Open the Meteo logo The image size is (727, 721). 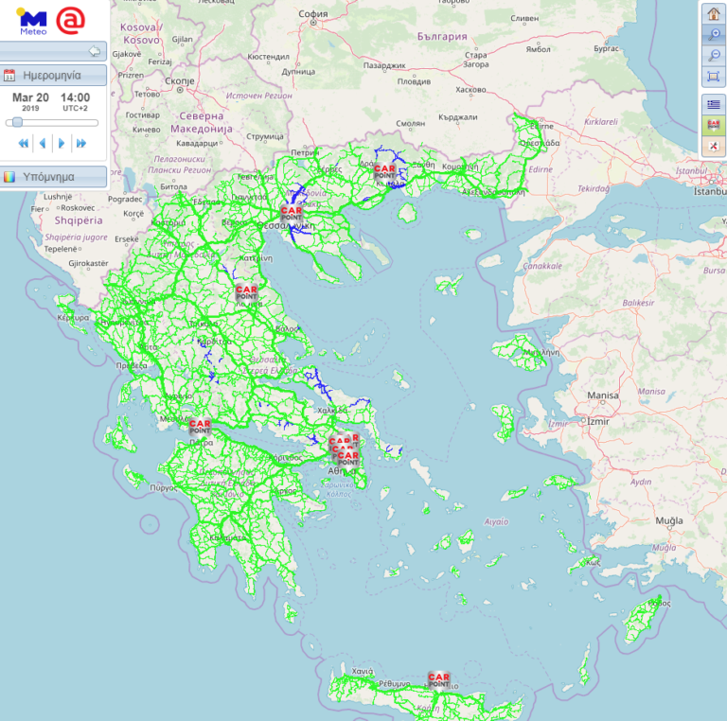pyautogui.click(x=32, y=19)
